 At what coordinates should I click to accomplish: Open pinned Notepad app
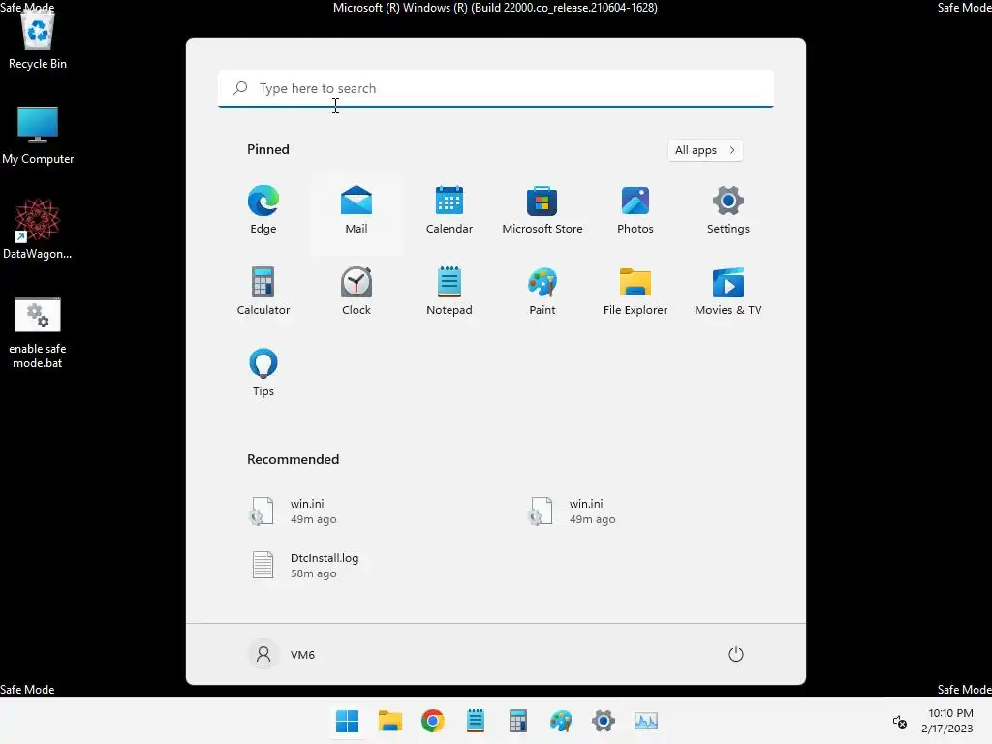point(449,291)
